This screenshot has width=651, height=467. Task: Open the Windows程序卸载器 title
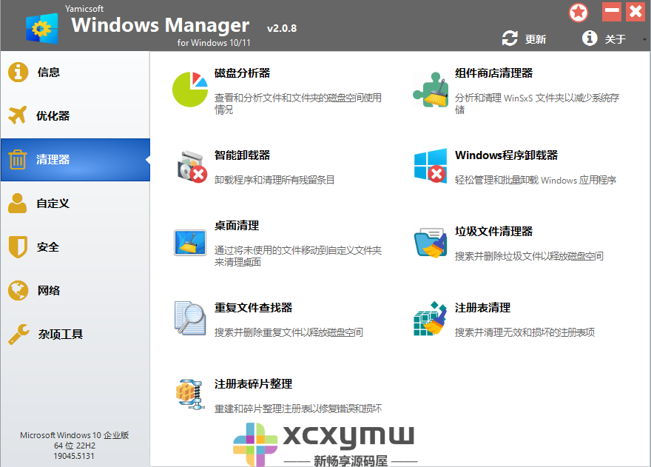[506, 155]
